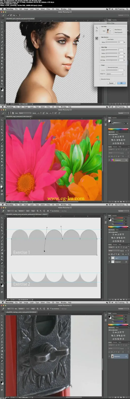Select Layer 1 thumbnail in creating_curves Layers panel
Screen dimensions: 130x399
(x=113, y=258)
